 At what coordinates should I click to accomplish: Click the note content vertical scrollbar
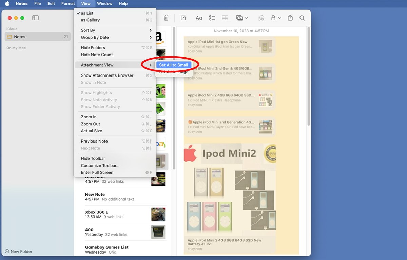[308, 78]
